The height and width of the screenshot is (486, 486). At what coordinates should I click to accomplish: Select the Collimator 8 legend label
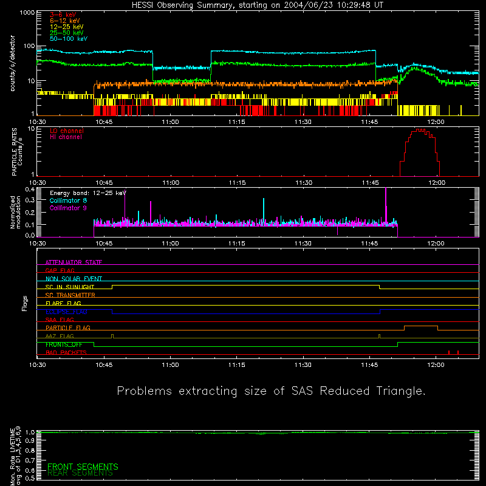click(68, 200)
